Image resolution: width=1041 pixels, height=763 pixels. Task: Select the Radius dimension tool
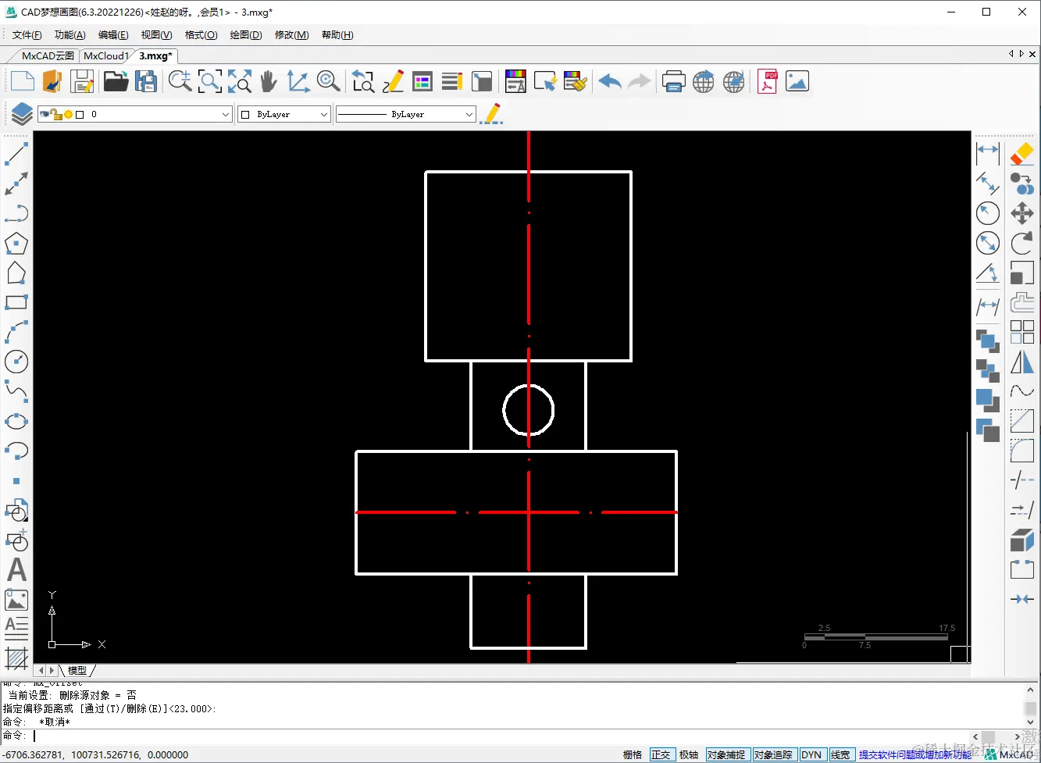point(988,213)
